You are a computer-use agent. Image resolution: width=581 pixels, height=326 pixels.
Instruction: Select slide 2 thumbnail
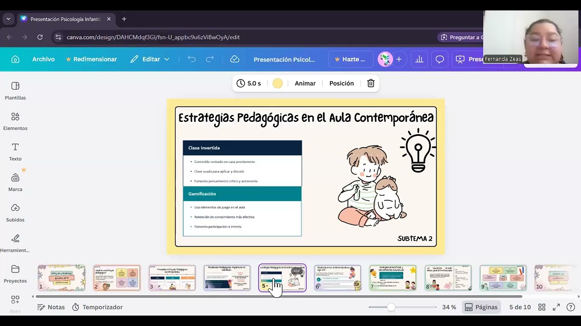tap(117, 278)
